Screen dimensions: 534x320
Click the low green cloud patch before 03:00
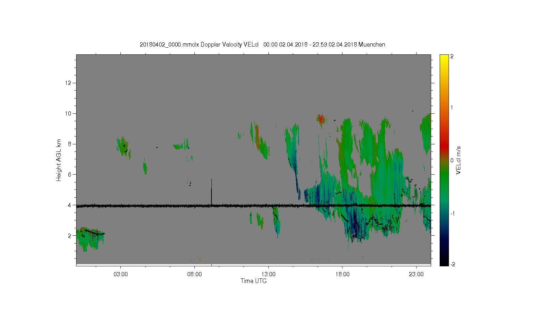tap(90, 239)
